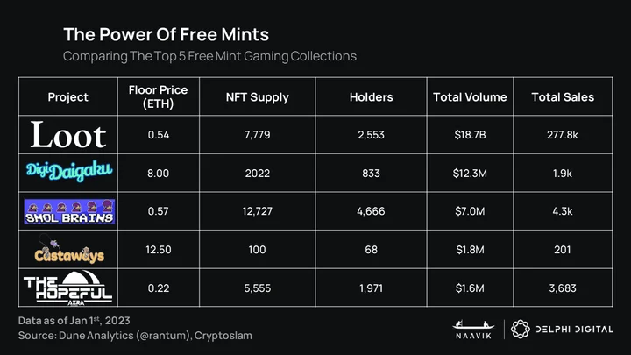This screenshot has width=631, height=355.
Task: Click the Total Volume column header
Action: (470, 97)
